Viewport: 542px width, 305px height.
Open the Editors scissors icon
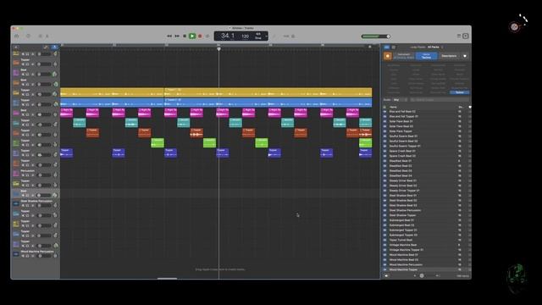click(47, 36)
